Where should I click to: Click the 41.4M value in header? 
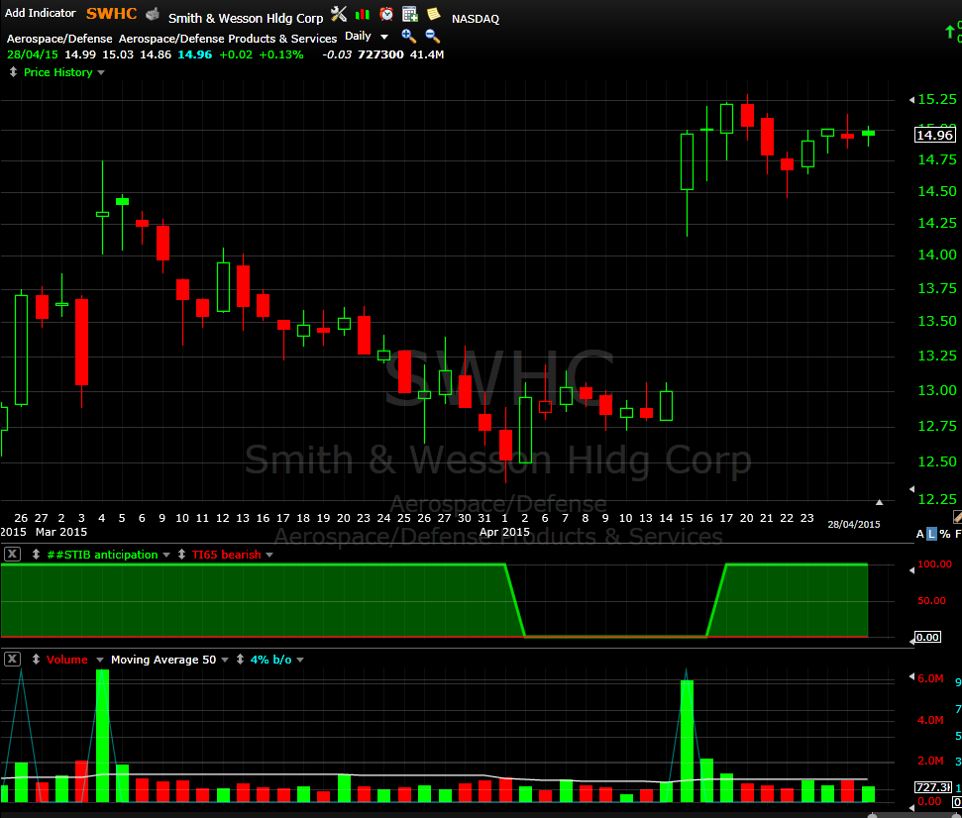(x=427, y=54)
